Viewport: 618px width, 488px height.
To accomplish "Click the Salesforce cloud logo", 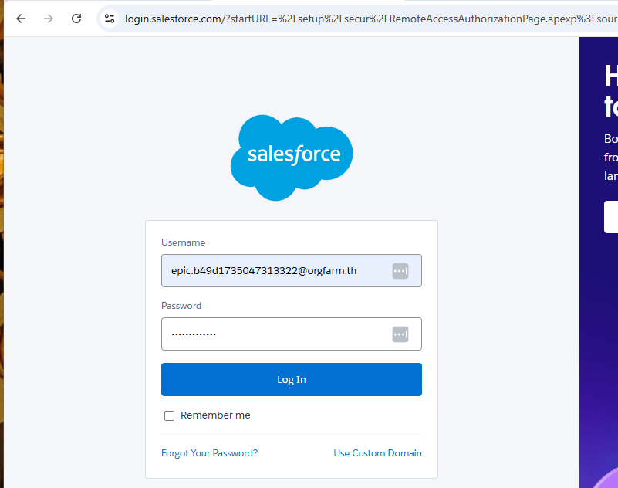I will [292, 157].
